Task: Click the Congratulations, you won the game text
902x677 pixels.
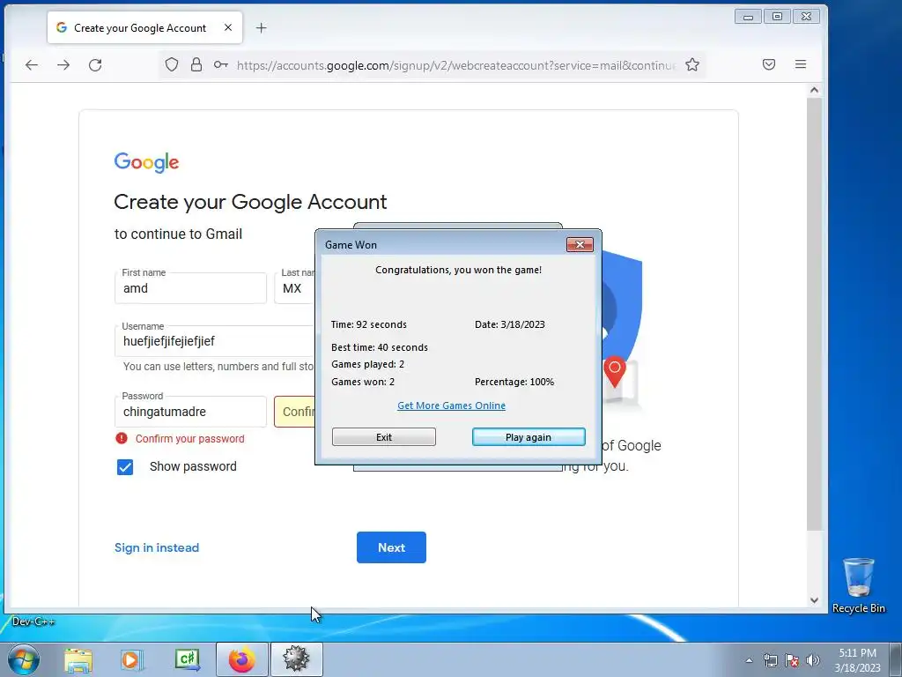Action: (458, 270)
